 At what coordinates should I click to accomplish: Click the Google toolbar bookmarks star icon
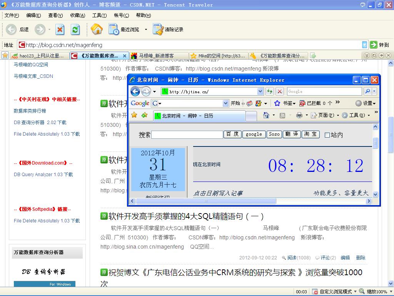click(277, 103)
